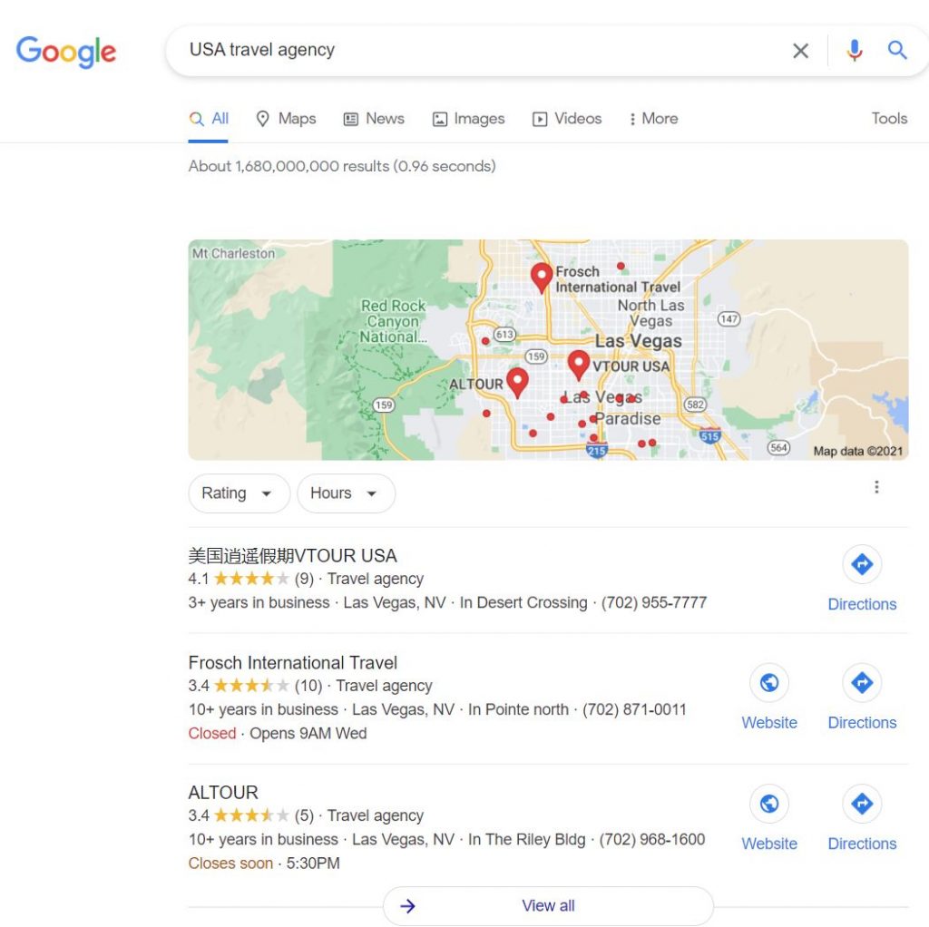The height and width of the screenshot is (927, 929).
Task: Click the View all places button
Action: point(548,905)
